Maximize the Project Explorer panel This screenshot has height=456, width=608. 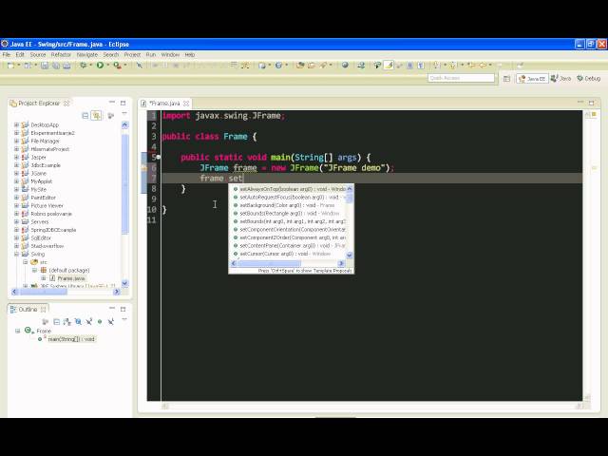123,103
